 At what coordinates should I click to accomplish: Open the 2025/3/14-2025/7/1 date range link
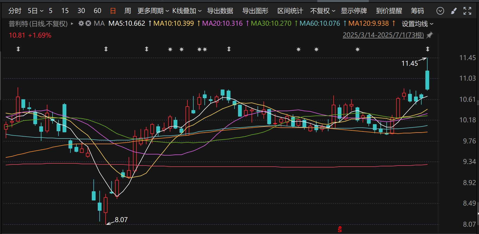tap(383, 35)
